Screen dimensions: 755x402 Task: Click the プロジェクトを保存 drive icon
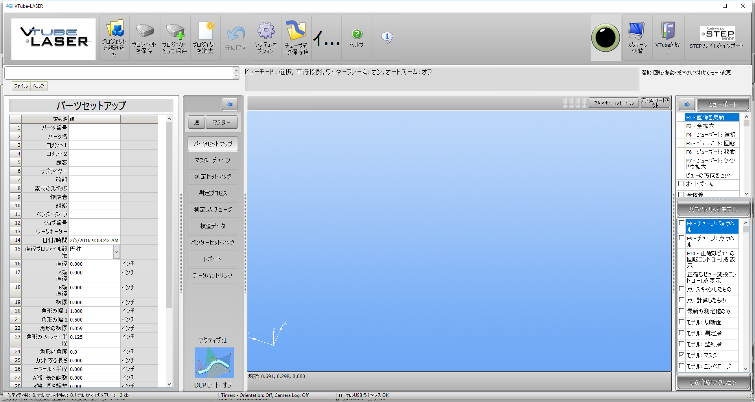pos(144,31)
